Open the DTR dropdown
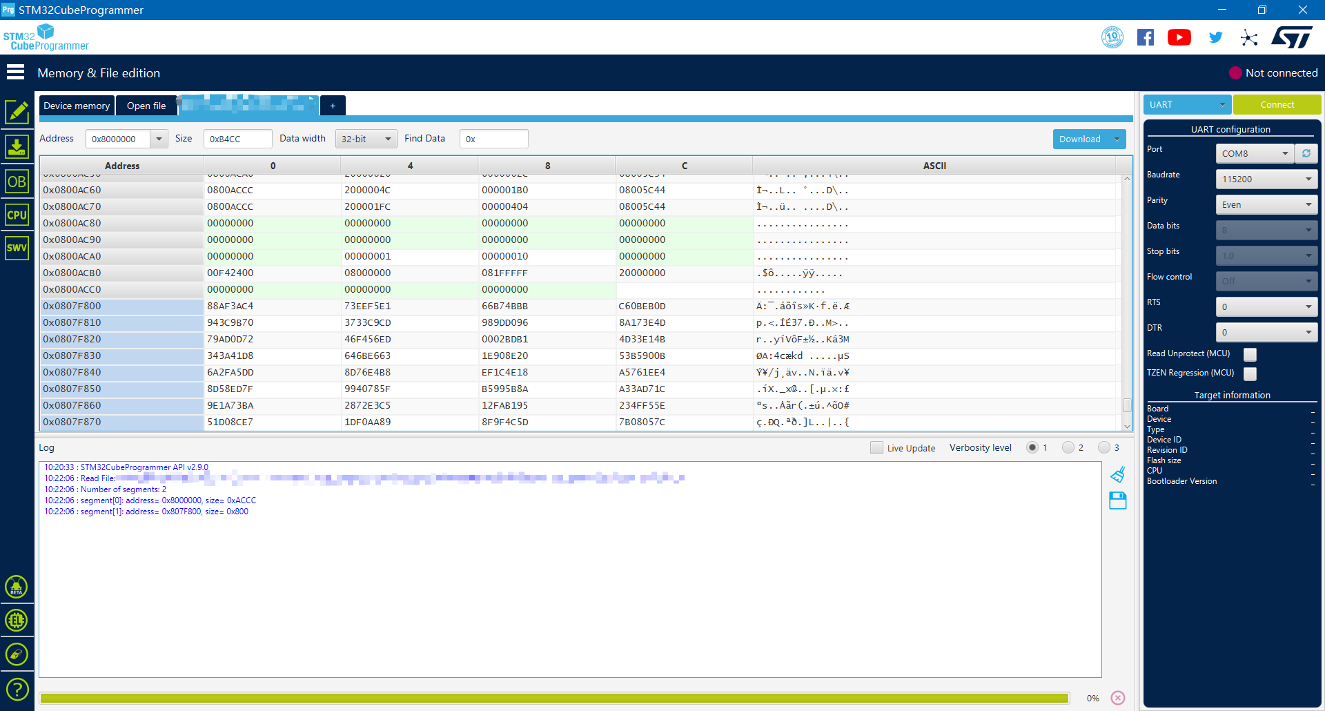Image resolution: width=1325 pixels, height=711 pixels. pos(1266,332)
